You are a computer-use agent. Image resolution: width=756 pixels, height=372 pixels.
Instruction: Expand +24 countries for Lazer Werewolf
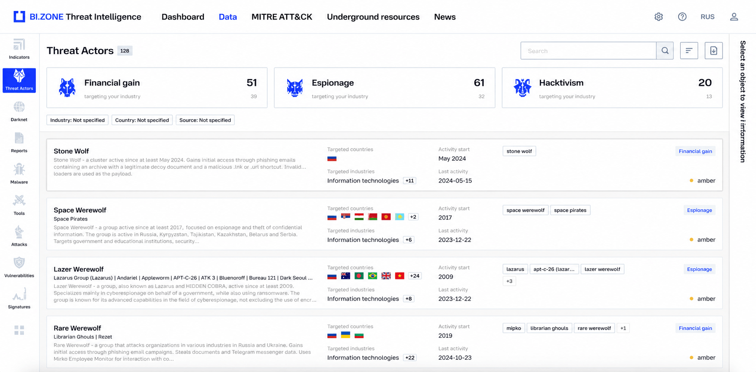(x=415, y=276)
